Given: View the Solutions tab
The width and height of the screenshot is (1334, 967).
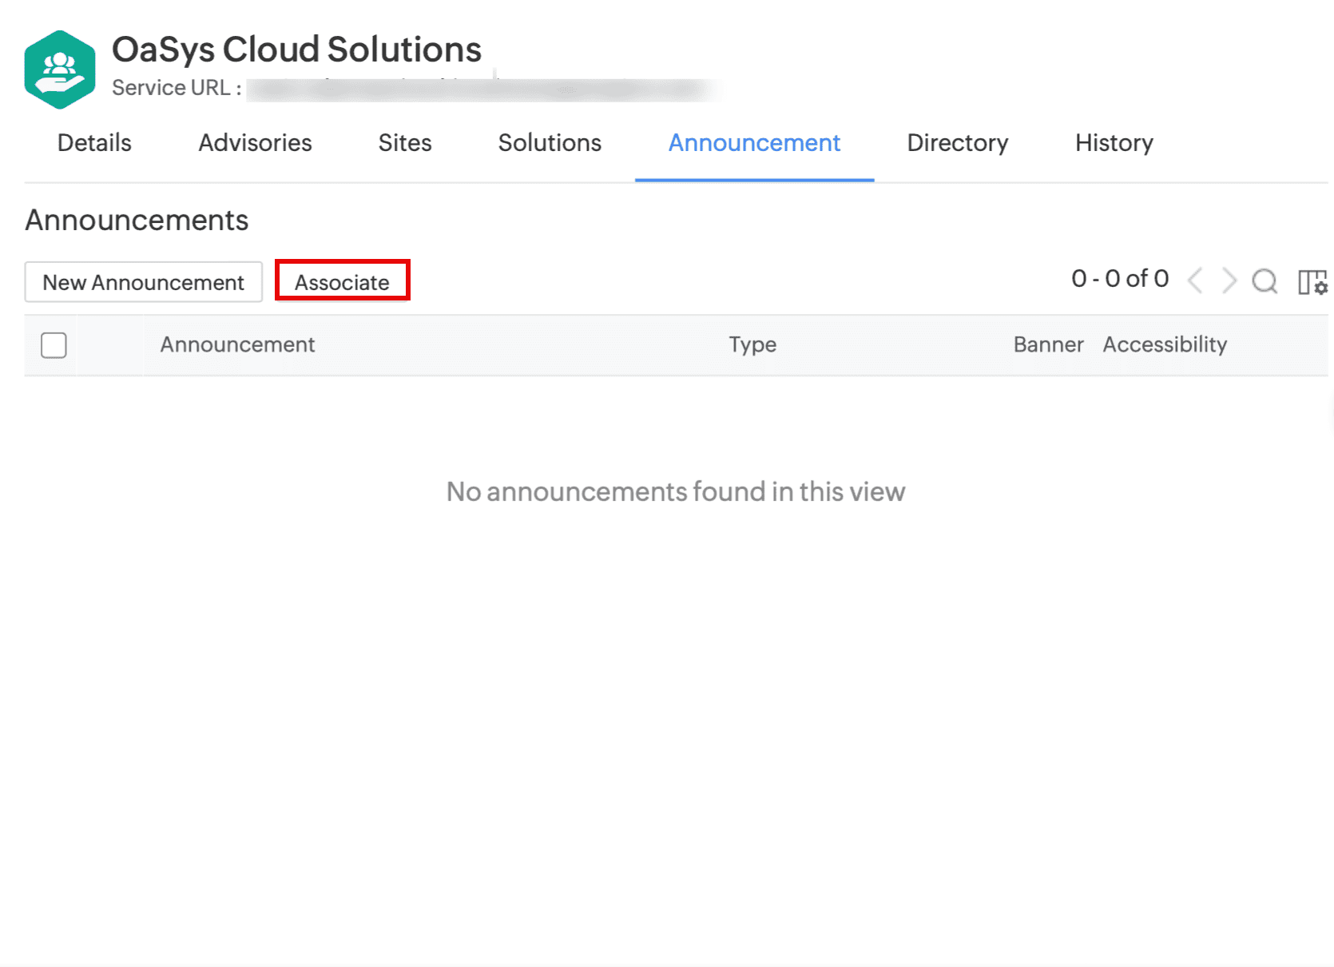Looking at the screenshot, I should point(550,143).
